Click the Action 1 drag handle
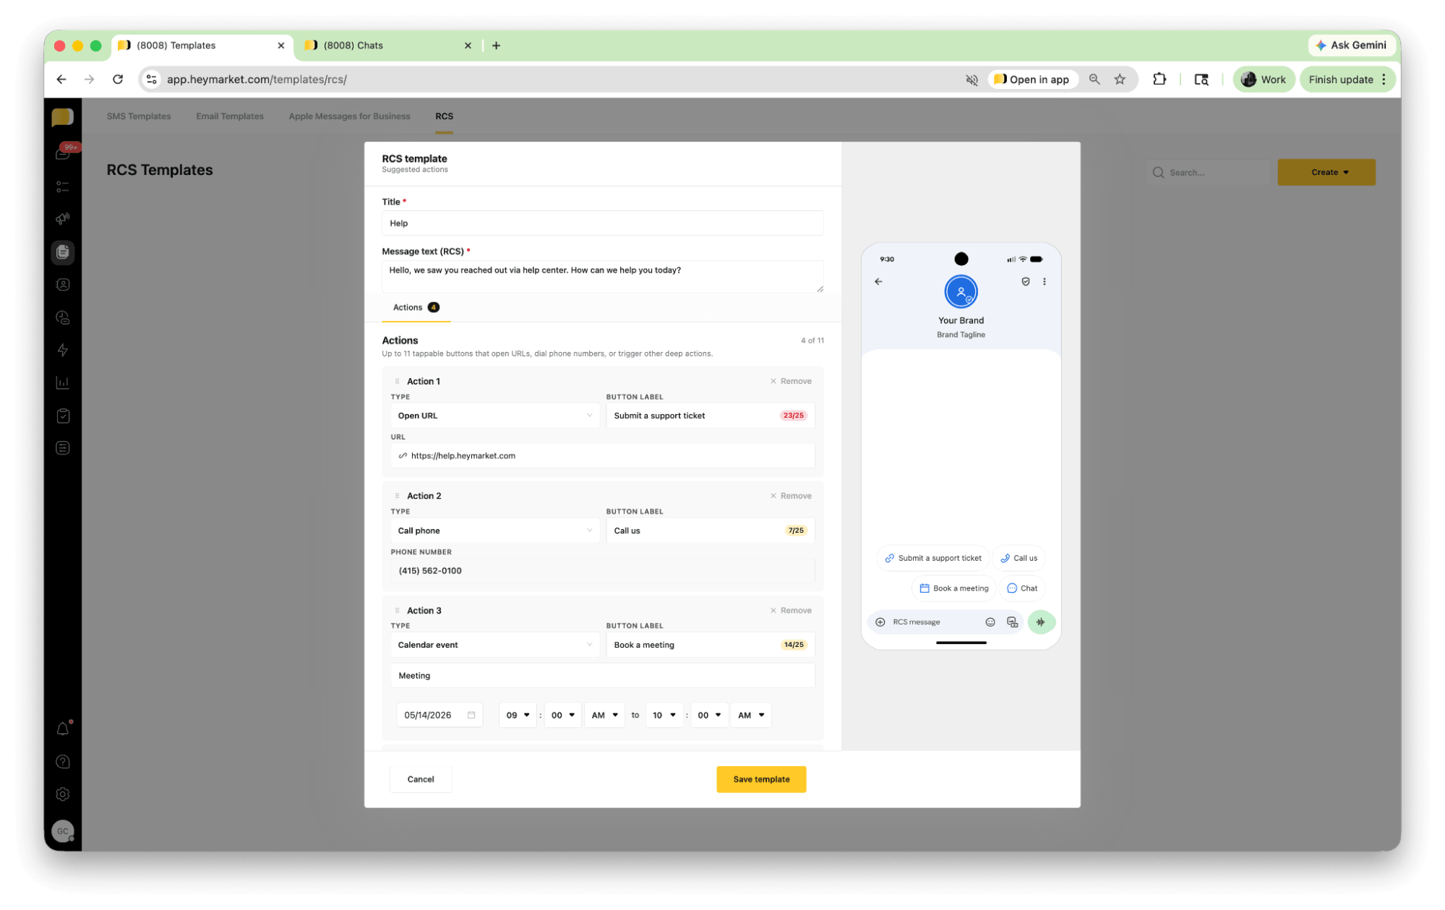Image resolution: width=1445 pixels, height=910 pixels. (397, 381)
